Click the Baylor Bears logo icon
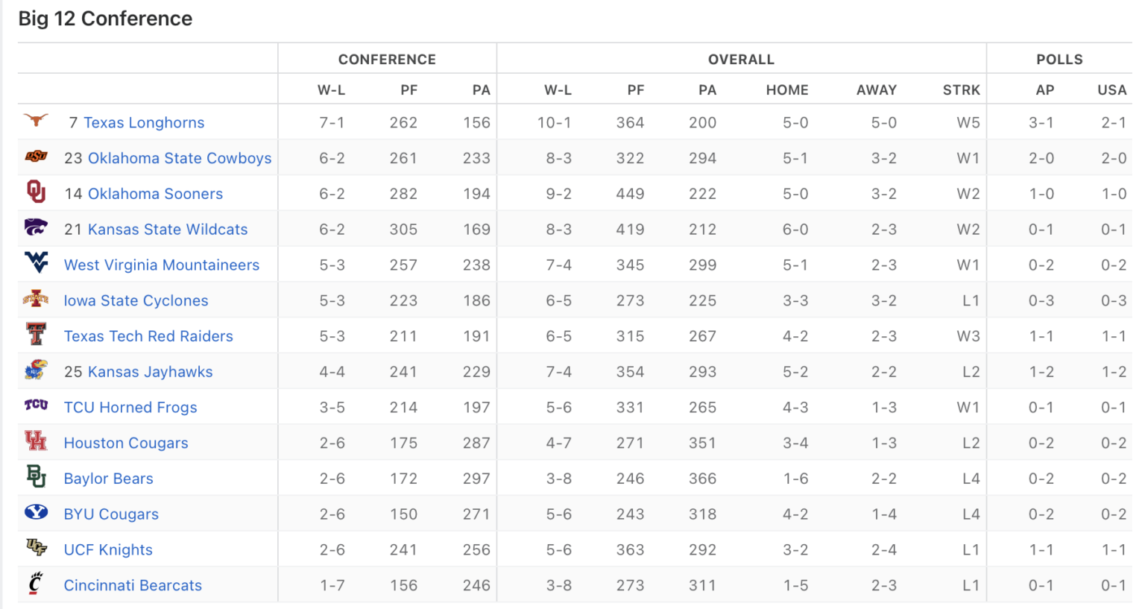 36,477
